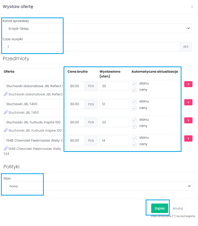Viewport: 198px width, 226px height.
Task: Focus the Czas wysyłki input field
Action: (92, 47)
